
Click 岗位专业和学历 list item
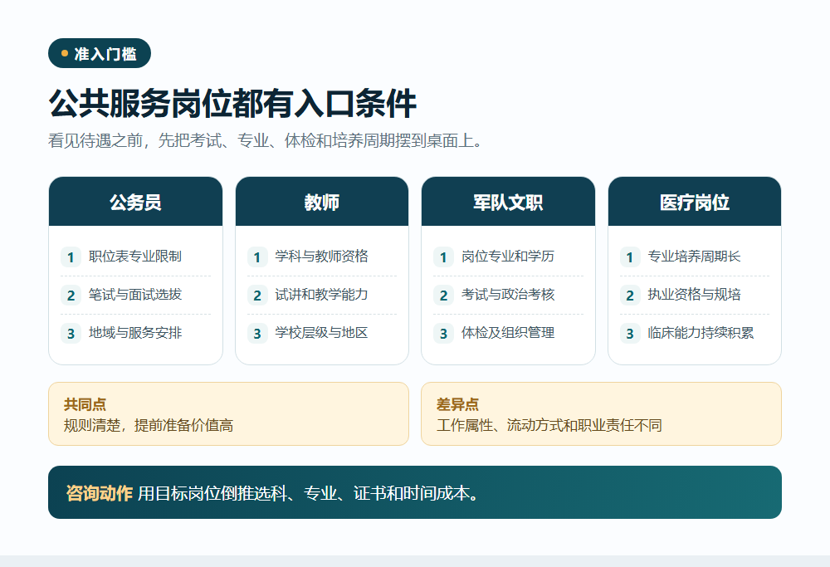click(508, 257)
